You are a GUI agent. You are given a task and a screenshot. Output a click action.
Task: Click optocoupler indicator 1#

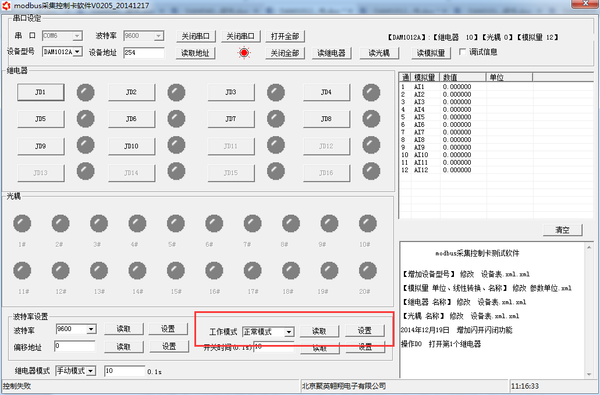click(x=22, y=223)
